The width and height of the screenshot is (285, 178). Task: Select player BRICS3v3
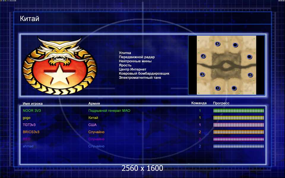pos(31,132)
